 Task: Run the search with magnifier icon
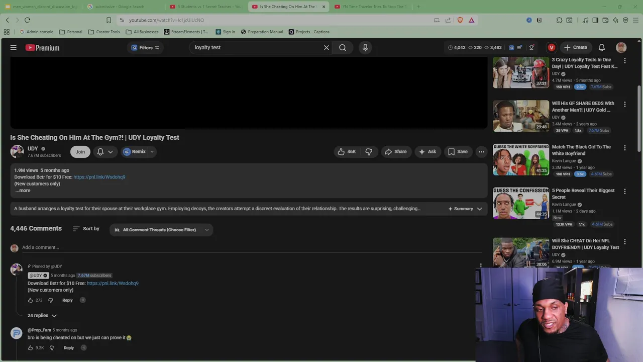coord(343,47)
